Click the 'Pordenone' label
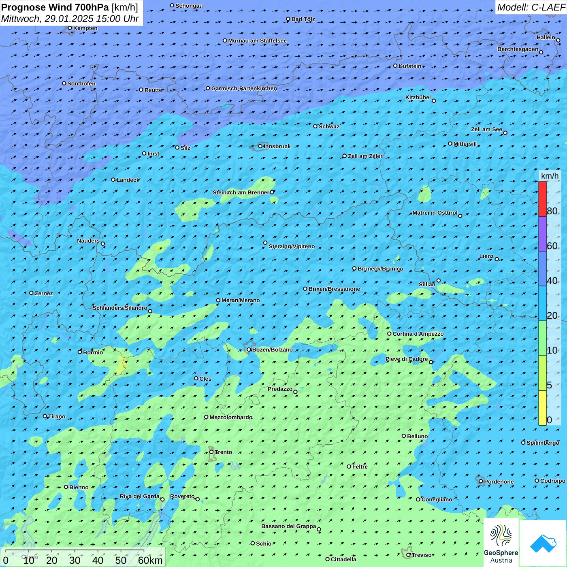 pos(499,482)
